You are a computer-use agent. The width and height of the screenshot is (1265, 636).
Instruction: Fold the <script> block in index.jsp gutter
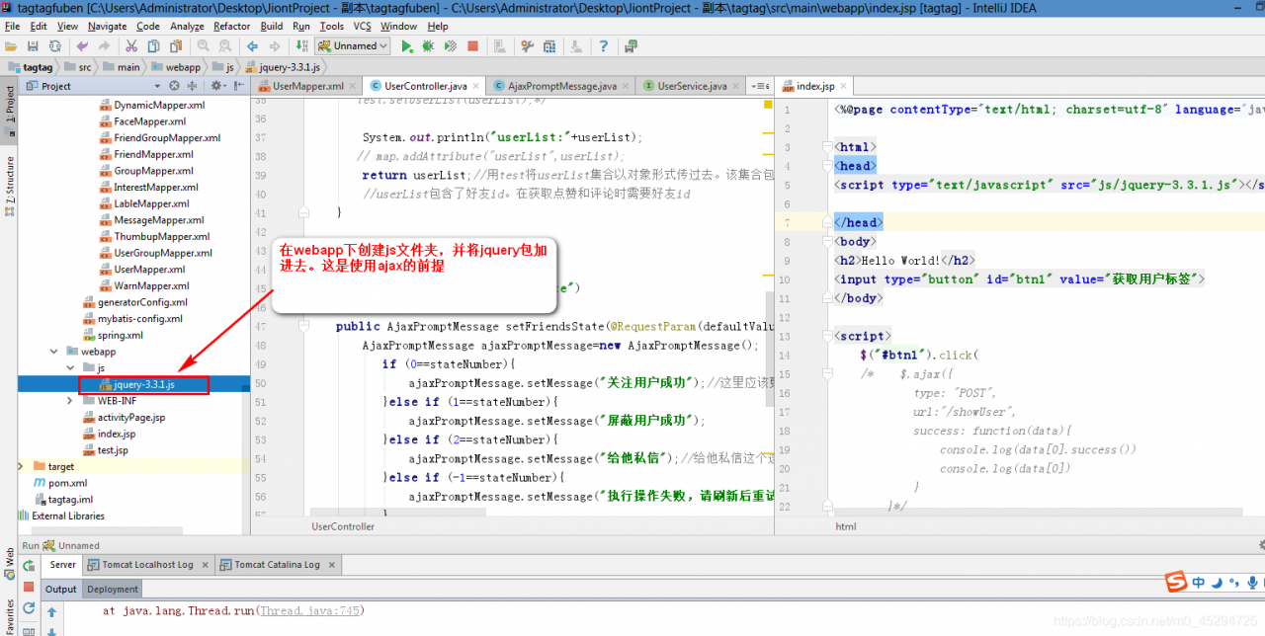[x=829, y=336]
